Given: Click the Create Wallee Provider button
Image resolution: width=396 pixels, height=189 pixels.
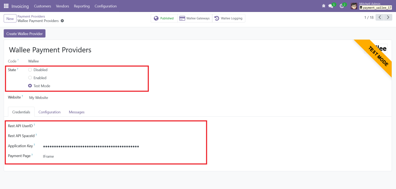Looking at the screenshot, I should point(25,34).
